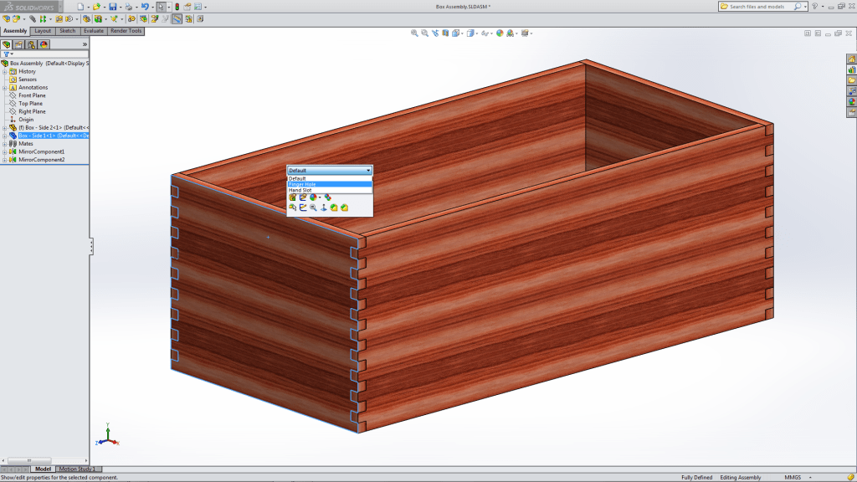857x482 pixels.
Task: Open SolidWorks Resources home icon in task pane
Action: tap(851, 59)
